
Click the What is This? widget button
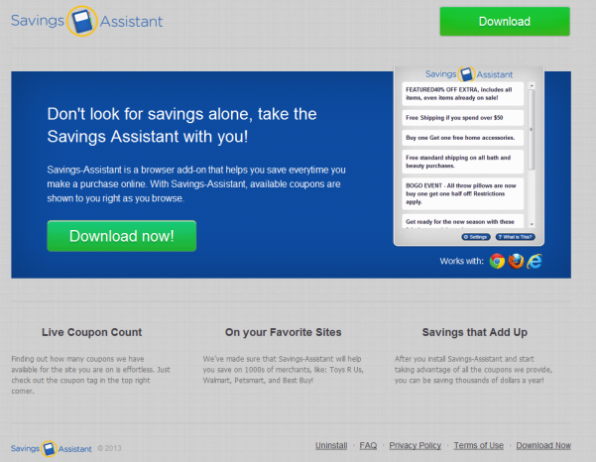(x=516, y=237)
